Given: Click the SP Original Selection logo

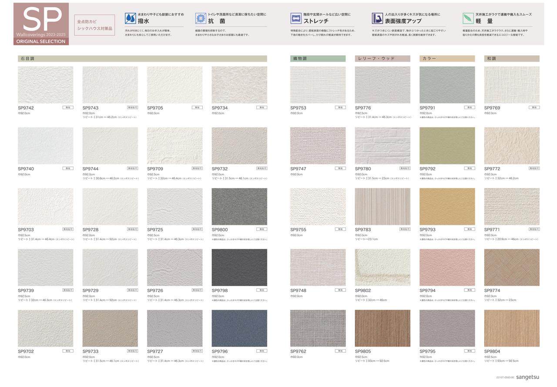Looking at the screenshot, I should [x=41, y=24].
